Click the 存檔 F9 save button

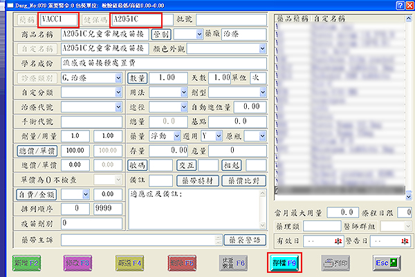(x=284, y=263)
